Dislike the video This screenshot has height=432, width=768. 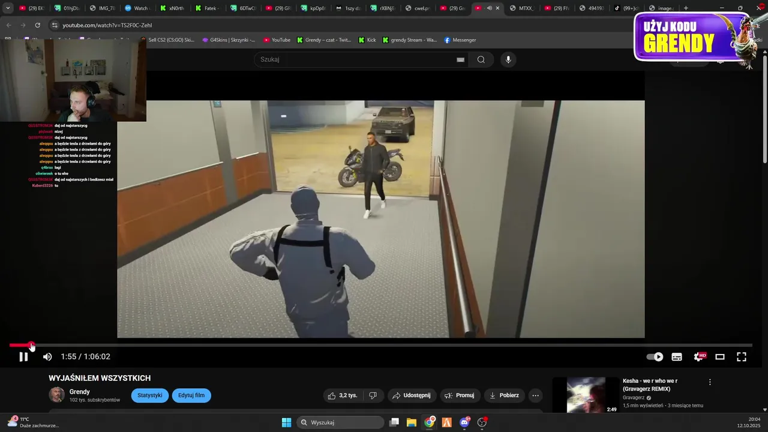coord(373,395)
